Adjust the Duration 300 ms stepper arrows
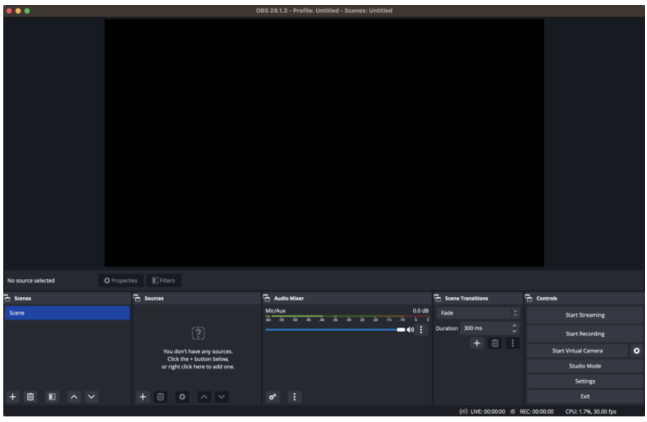 (514, 328)
